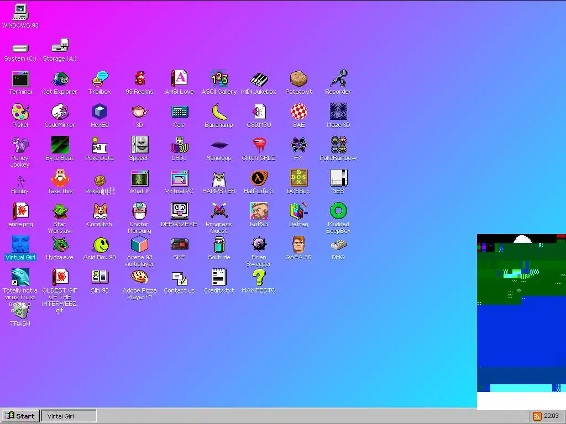The image size is (566, 424).
Task: Open the What If icon
Action: click(x=139, y=178)
